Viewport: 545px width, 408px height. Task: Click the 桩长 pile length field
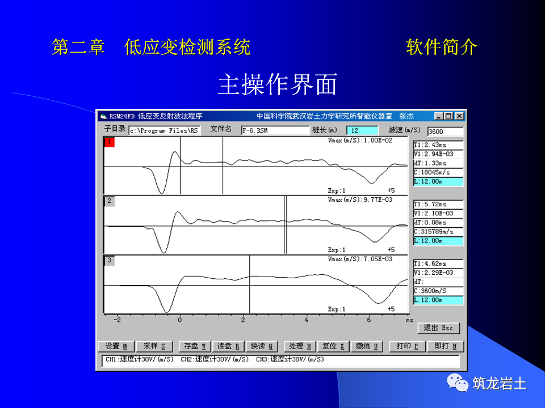pos(362,130)
